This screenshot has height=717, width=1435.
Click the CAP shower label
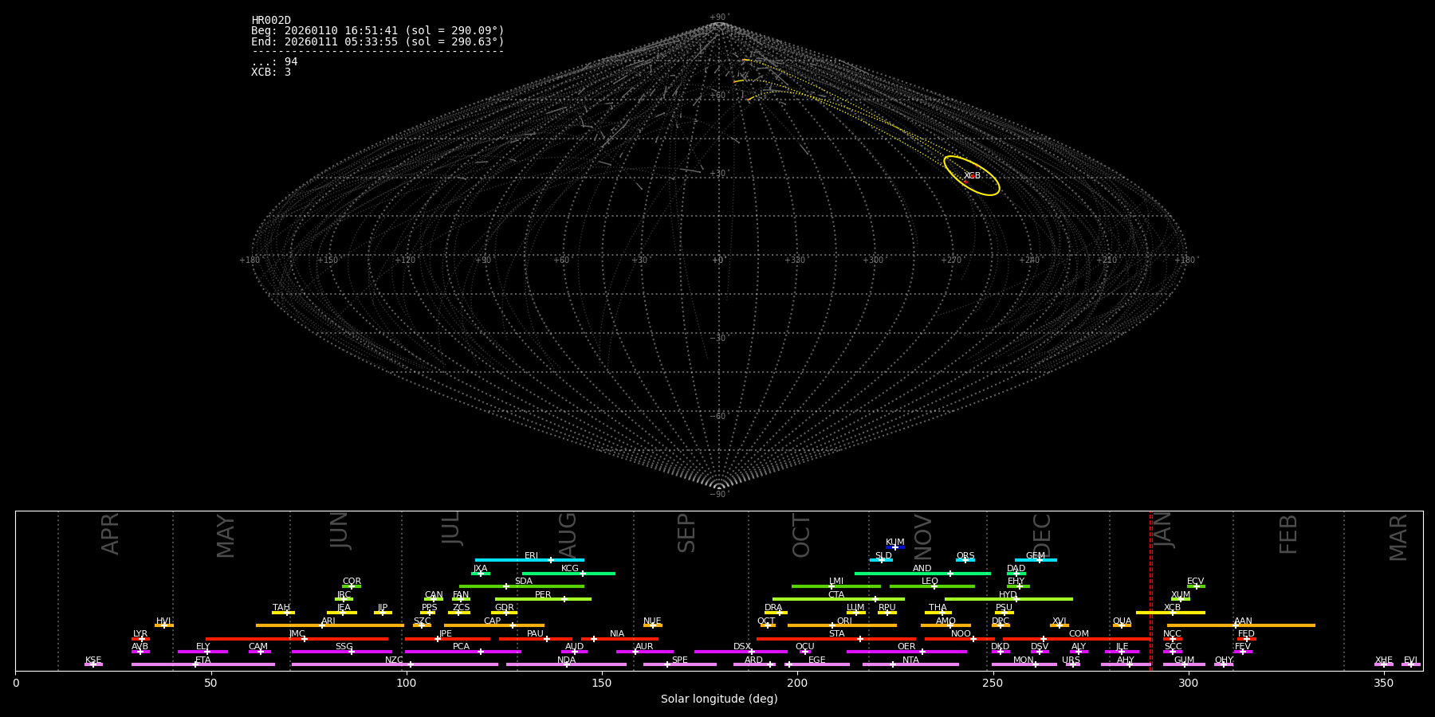tap(493, 621)
